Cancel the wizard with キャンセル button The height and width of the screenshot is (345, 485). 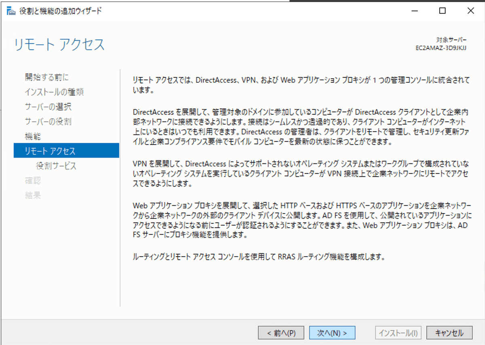(449, 333)
